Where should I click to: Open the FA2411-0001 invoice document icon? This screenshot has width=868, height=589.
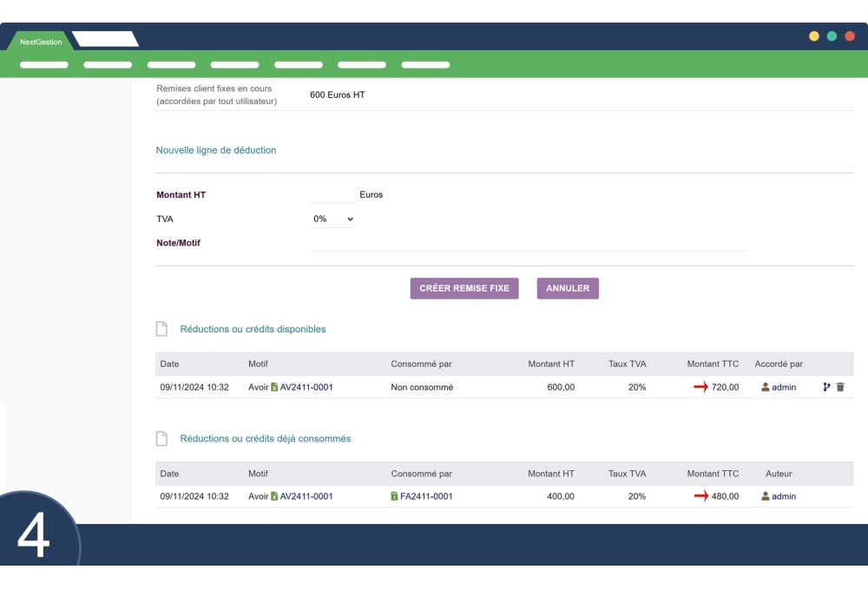[x=392, y=496]
